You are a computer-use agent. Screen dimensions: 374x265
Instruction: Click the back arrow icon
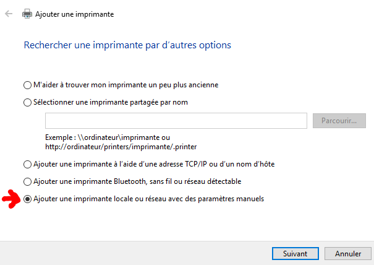[x=9, y=13]
